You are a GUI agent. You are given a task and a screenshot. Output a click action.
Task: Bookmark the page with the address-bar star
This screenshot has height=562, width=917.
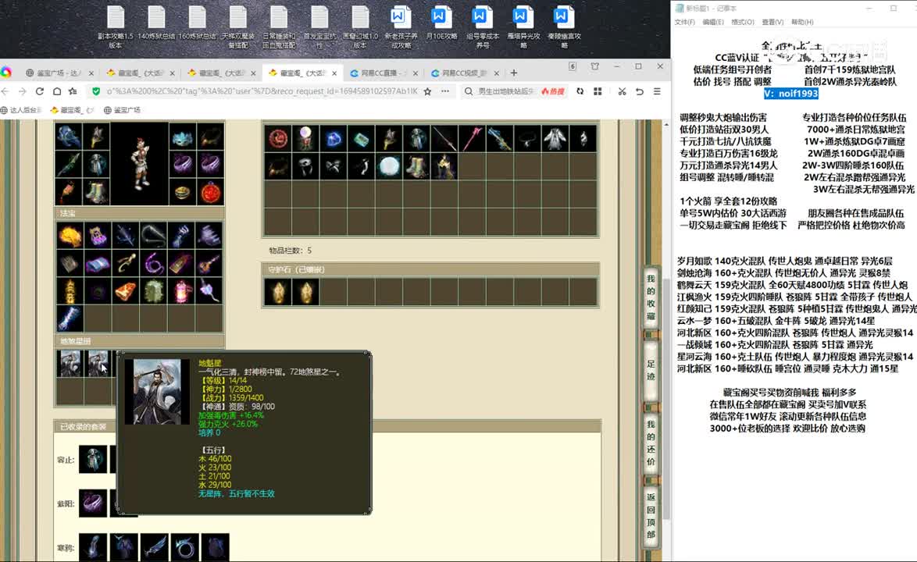427,91
